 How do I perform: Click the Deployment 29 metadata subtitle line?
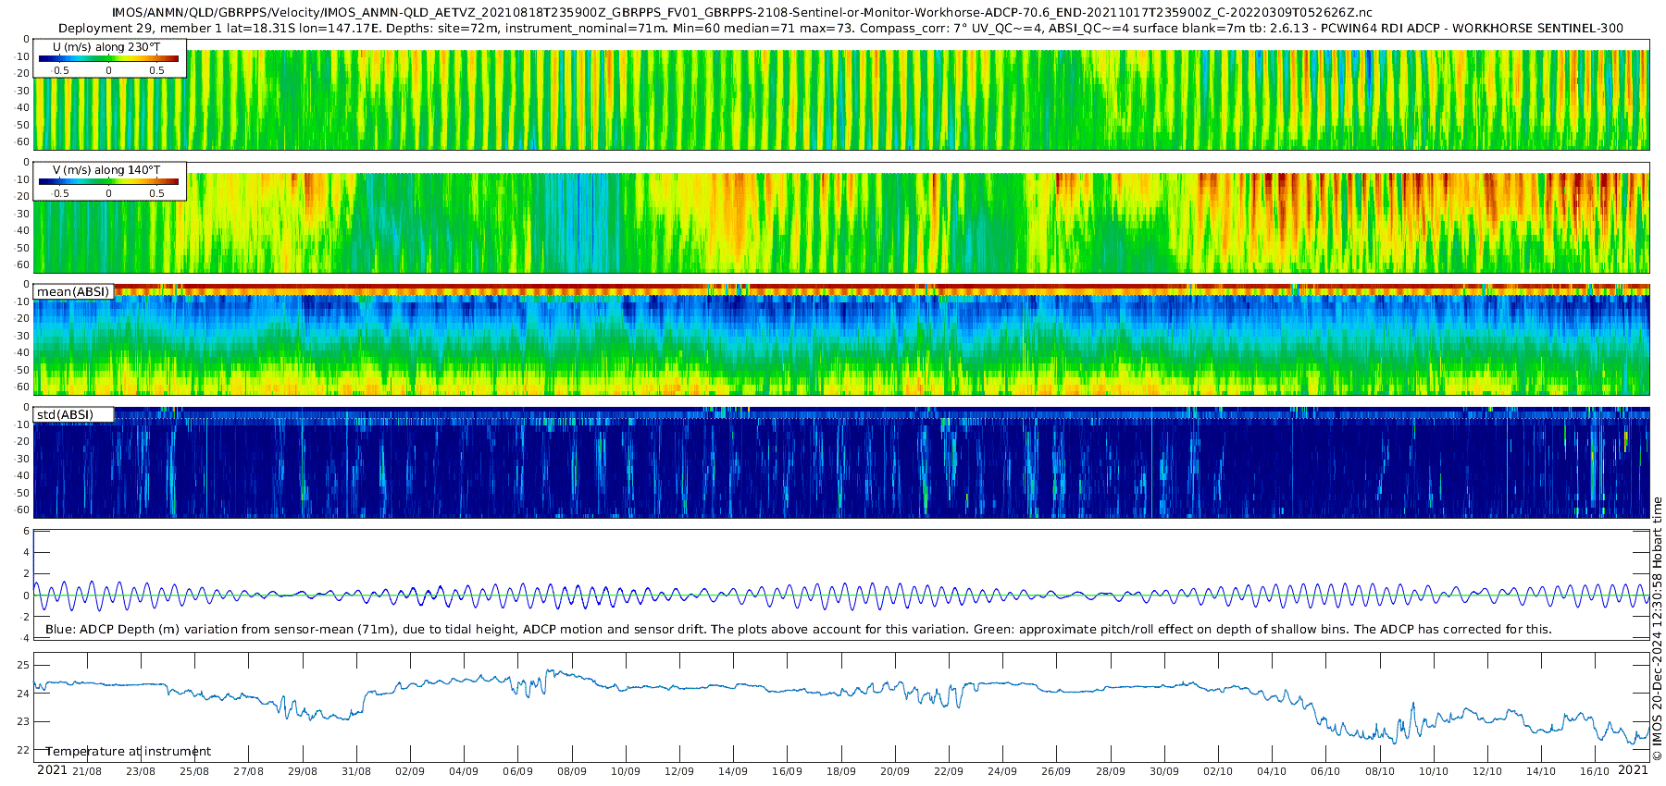pyautogui.click(x=840, y=28)
